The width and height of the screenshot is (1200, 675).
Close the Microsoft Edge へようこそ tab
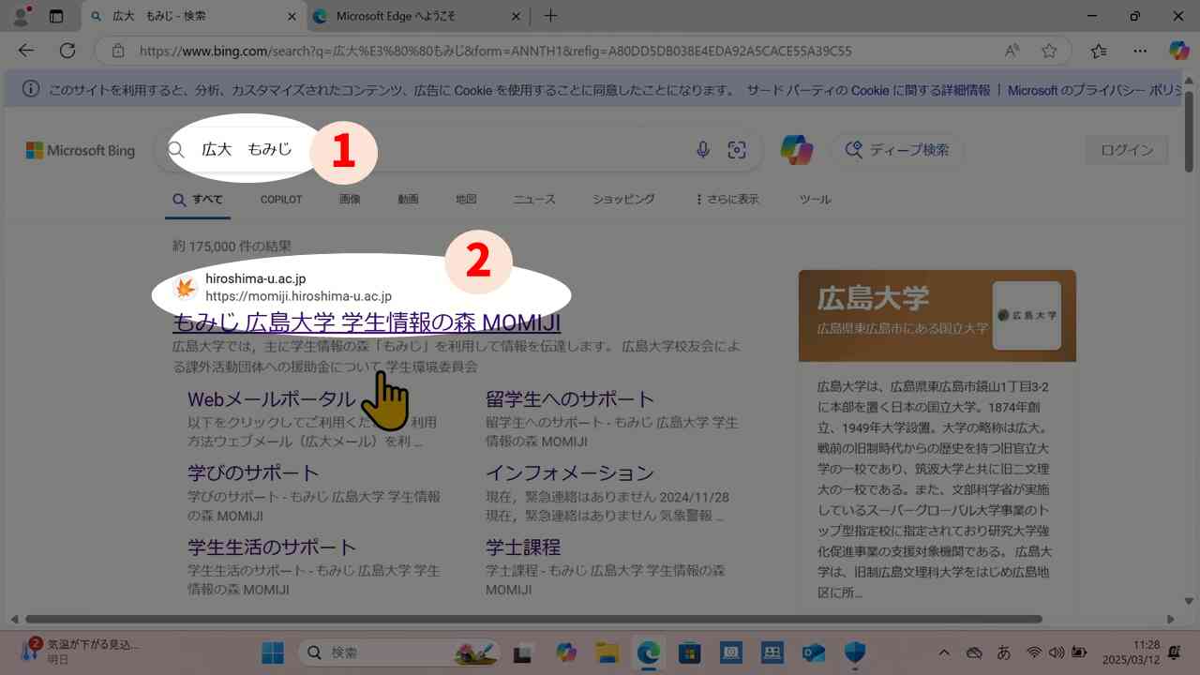click(x=515, y=16)
